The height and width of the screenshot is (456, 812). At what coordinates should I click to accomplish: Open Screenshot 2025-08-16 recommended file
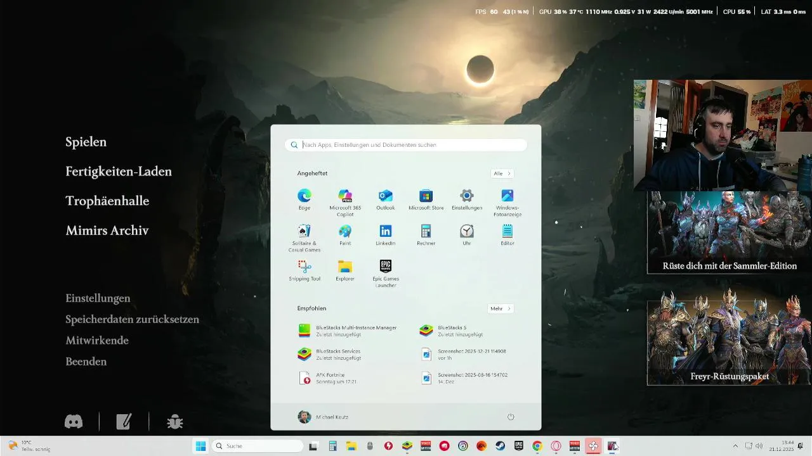tap(464, 378)
